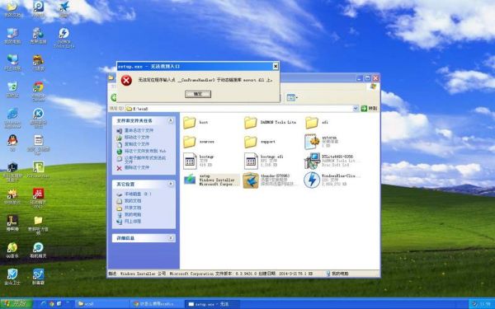The width and height of the screenshot is (495, 309).
Task: Select the Xunlei bird desktop shortcut
Action: pos(64,9)
